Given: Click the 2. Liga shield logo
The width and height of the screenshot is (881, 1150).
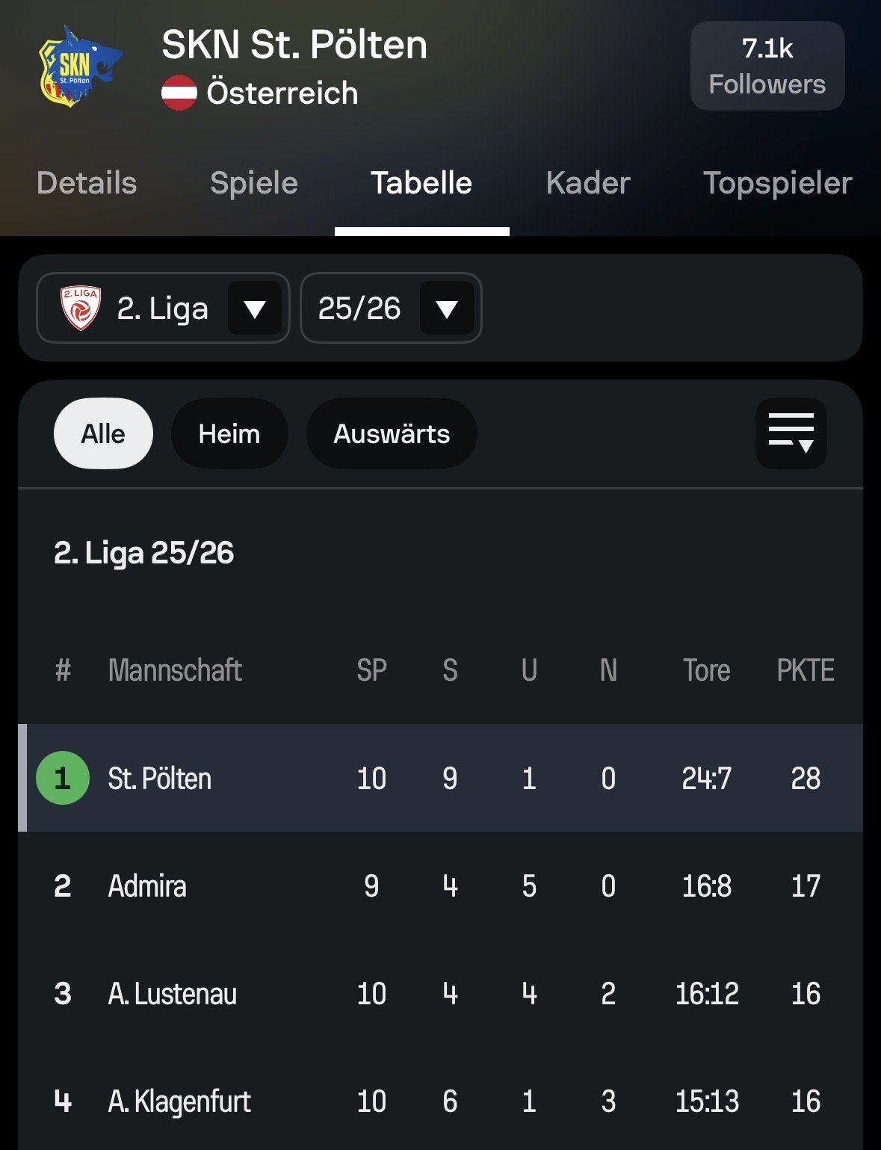Looking at the screenshot, I should [x=81, y=308].
